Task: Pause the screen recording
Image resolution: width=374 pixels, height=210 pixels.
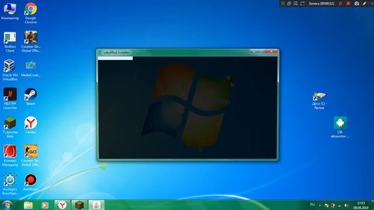Action: (x=340, y=3)
